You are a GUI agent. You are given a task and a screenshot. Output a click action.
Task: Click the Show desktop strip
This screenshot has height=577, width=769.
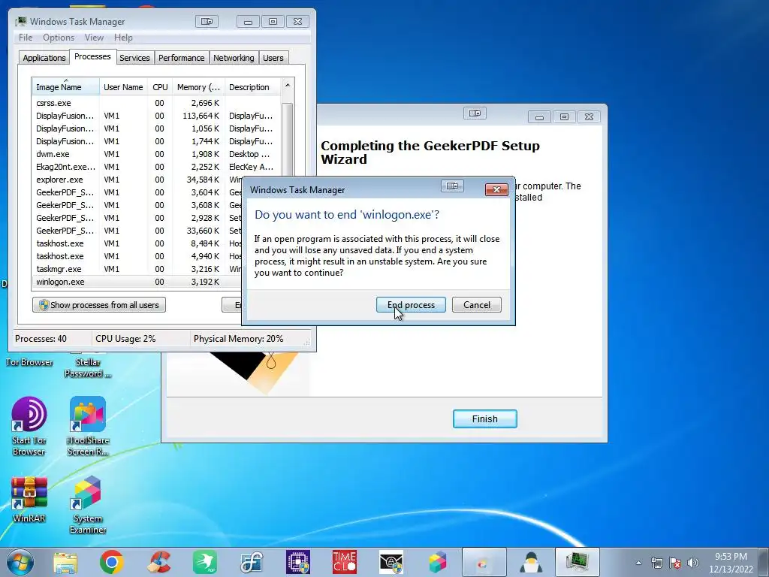[764, 562]
